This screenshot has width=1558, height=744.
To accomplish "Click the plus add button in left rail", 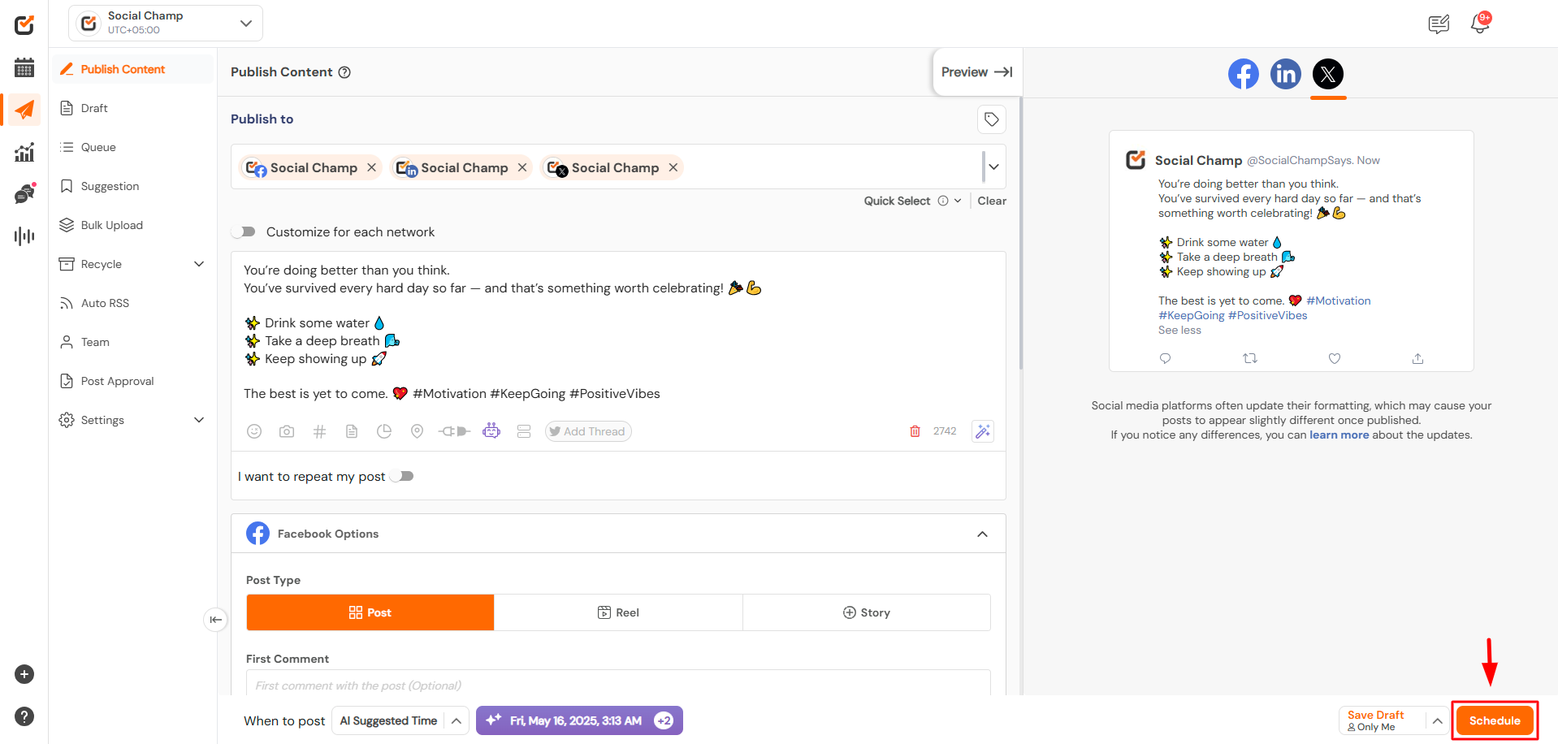I will [24, 674].
